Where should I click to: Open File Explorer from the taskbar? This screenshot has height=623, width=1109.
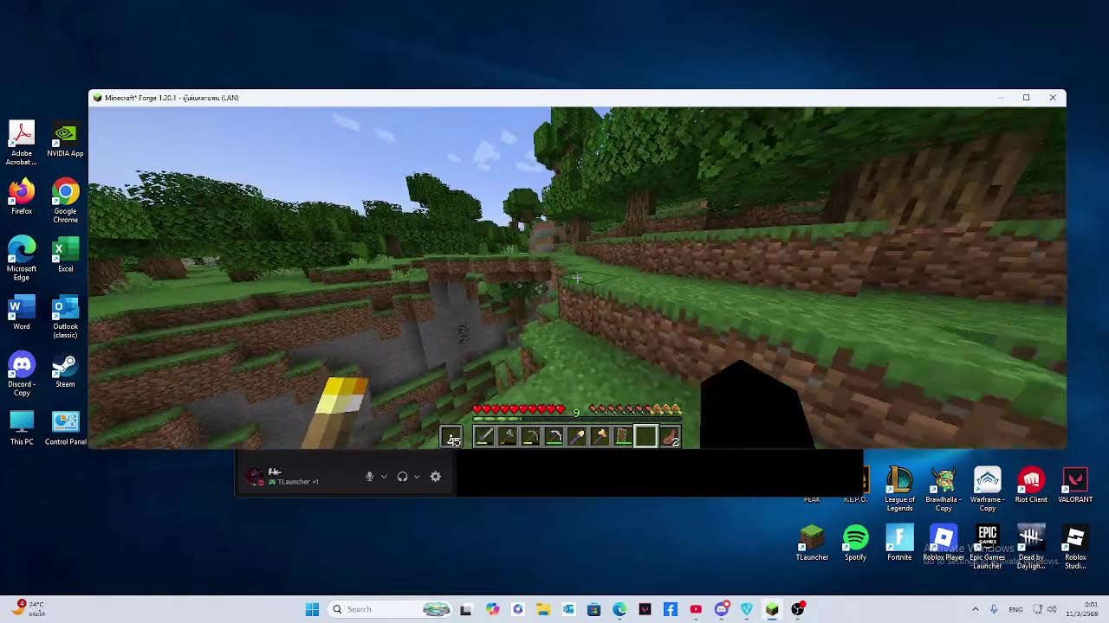tap(542, 609)
